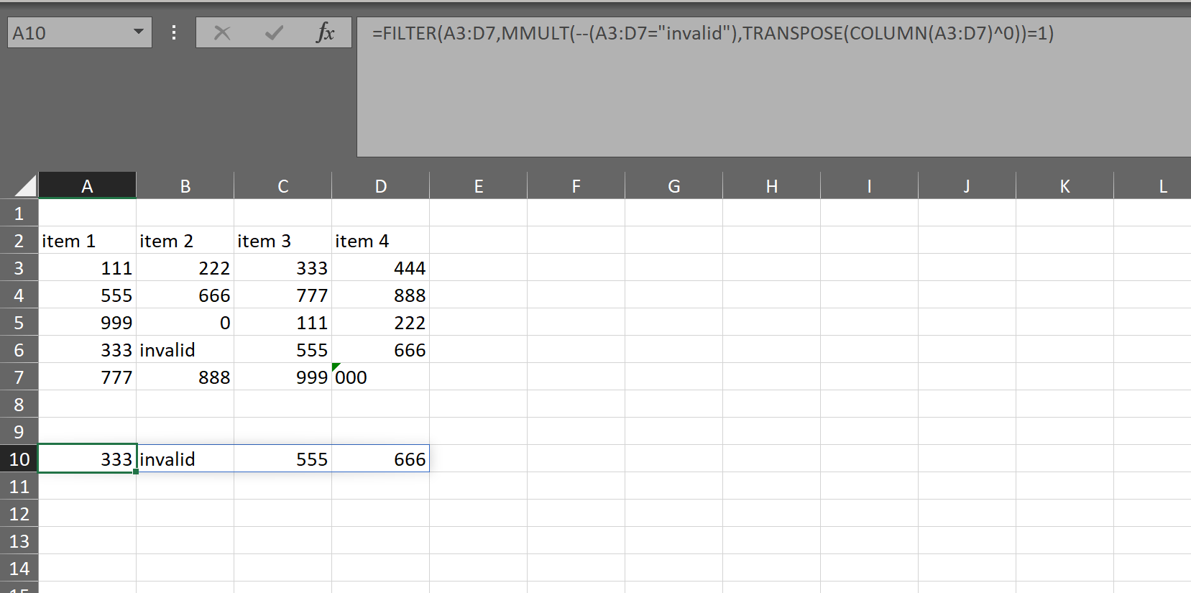Click cell D6 with value 666
This screenshot has height=593, width=1191.
[381, 349]
